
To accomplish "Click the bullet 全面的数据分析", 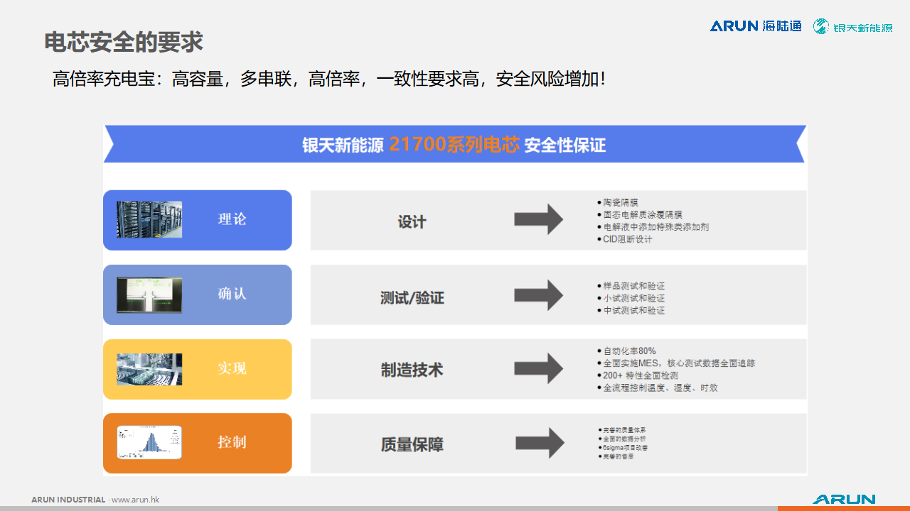I will click(623, 439).
